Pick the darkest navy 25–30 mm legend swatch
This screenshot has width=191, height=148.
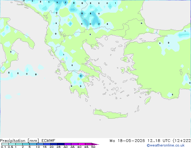(61, 144)
